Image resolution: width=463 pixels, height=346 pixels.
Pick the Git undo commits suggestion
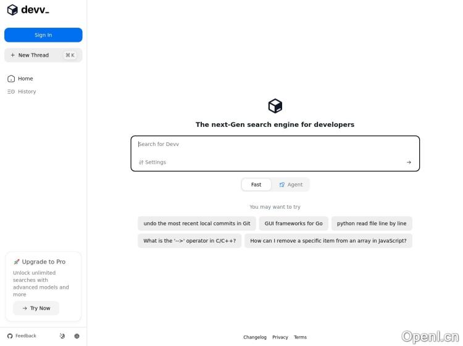coord(197,223)
